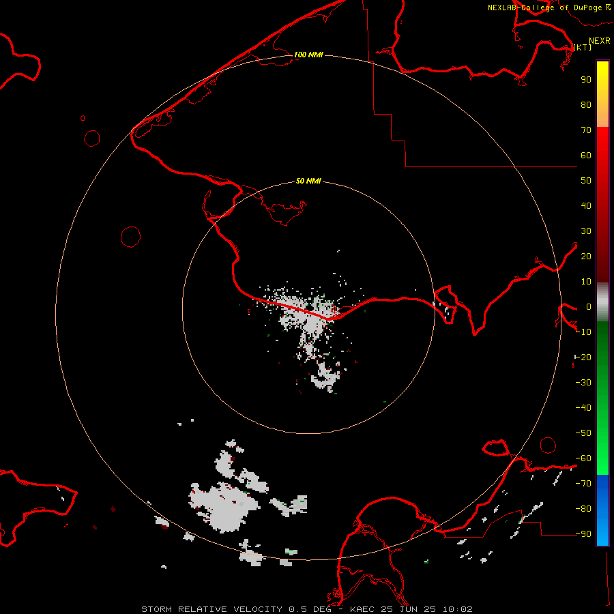Image resolution: width=614 pixels, height=614 pixels.
Task: Select the -30 scale value
Action: pos(583,383)
